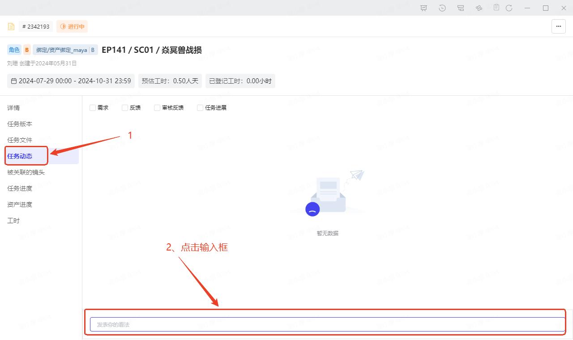
Task: Click the workflow link icon in title bar
Action: pyautogui.click(x=479, y=8)
